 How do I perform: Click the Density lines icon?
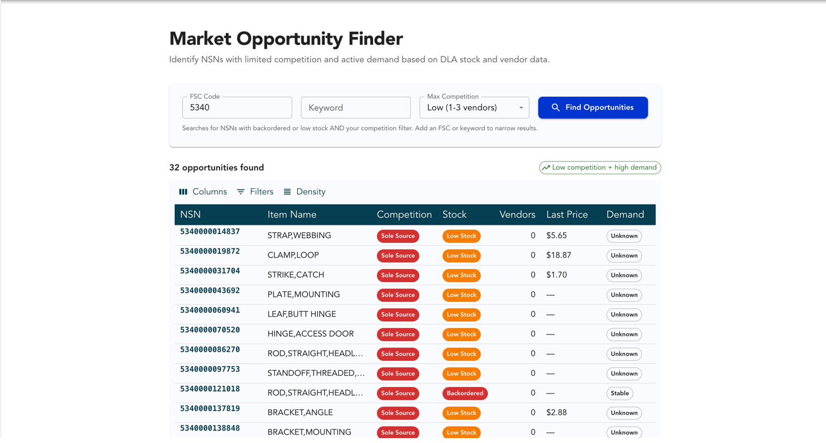tap(287, 191)
